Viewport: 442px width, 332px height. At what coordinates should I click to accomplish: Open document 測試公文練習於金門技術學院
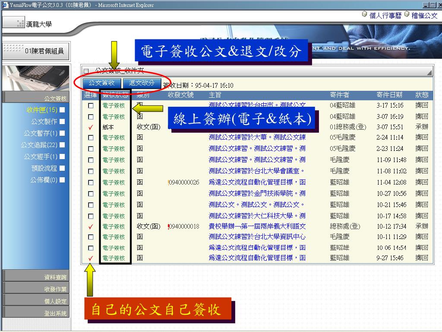coord(257,193)
